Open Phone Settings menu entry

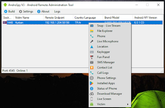coord(110,78)
